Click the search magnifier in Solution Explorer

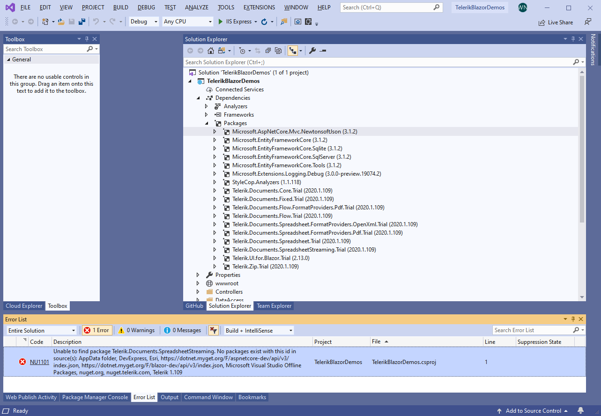click(576, 62)
